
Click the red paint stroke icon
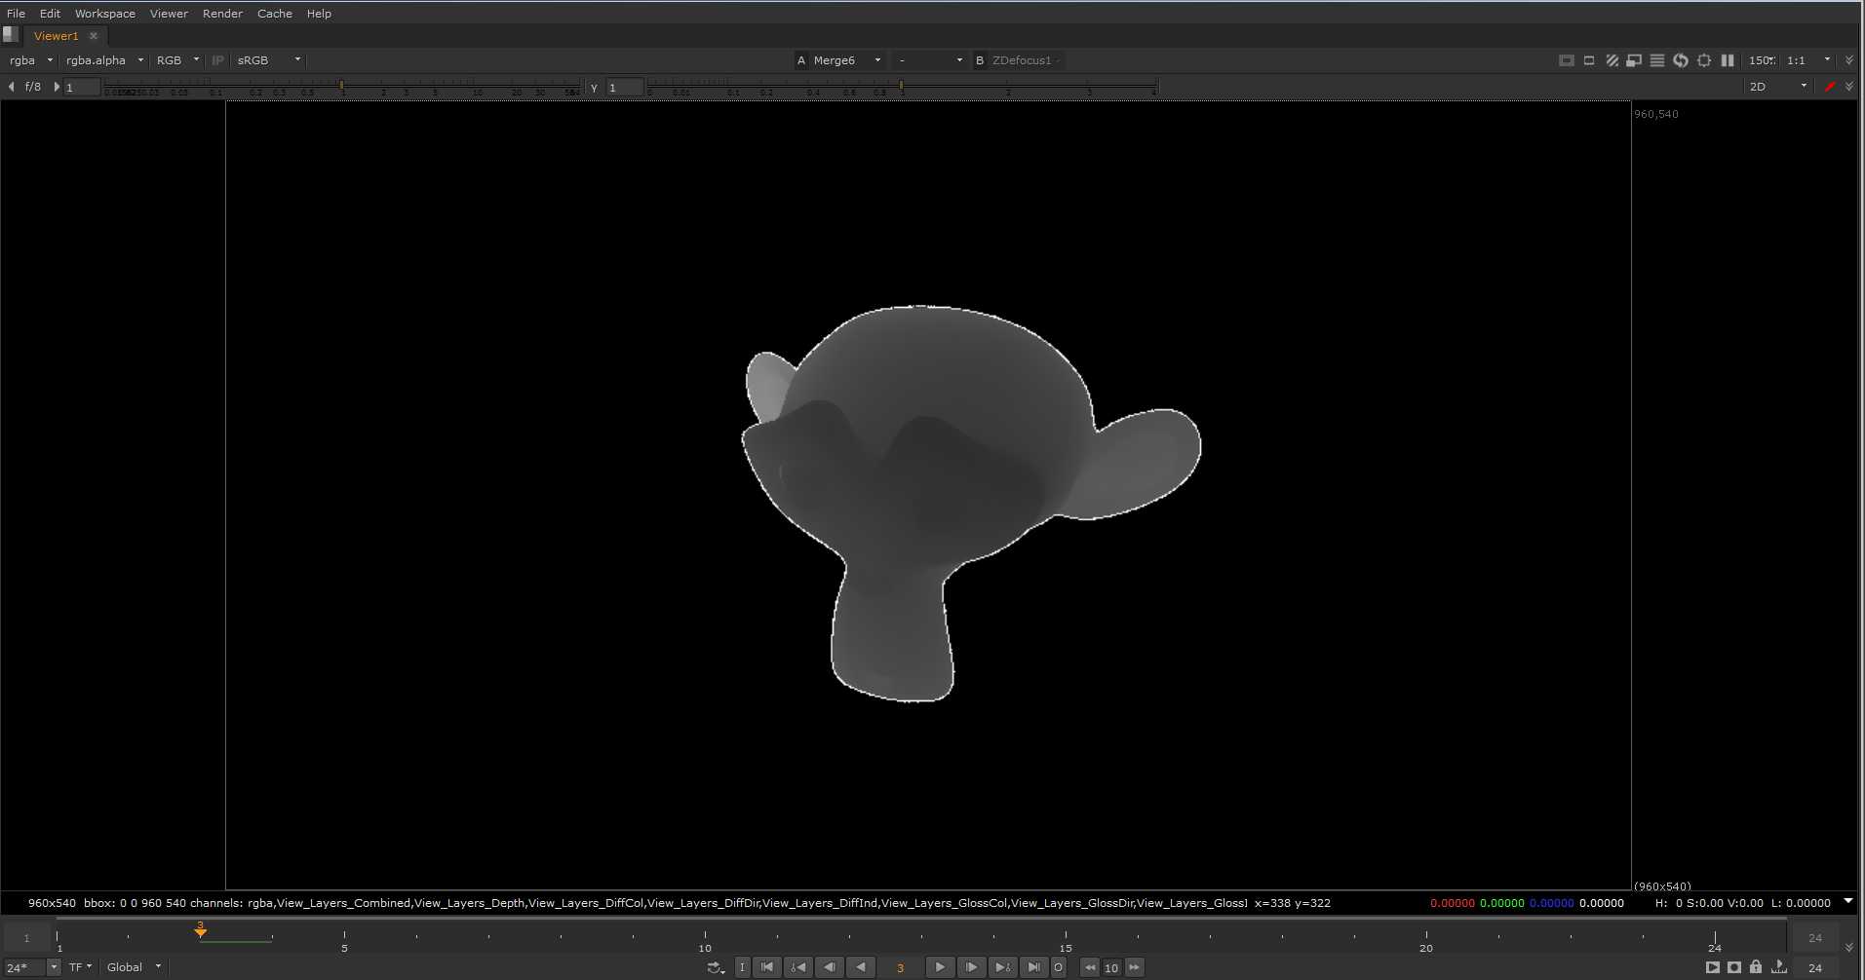click(x=1830, y=87)
